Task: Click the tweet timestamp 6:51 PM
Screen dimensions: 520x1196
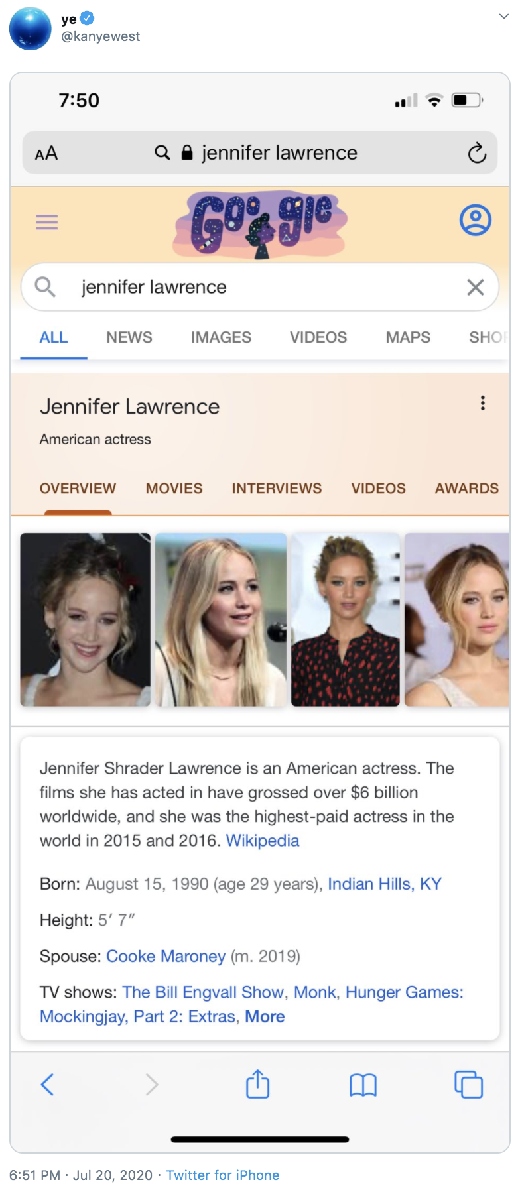Action: coord(81,1175)
